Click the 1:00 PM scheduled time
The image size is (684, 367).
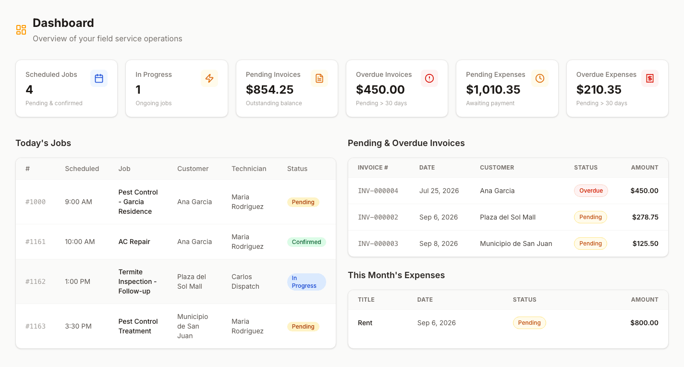coord(78,281)
